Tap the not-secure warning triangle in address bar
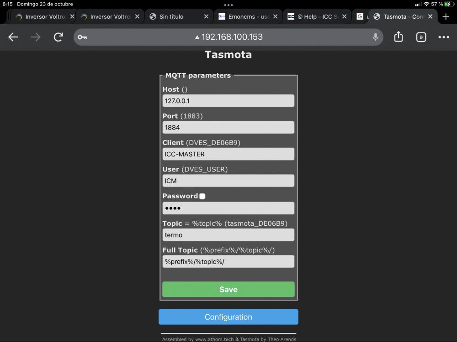Screen dimensions: 457x342 point(197,37)
